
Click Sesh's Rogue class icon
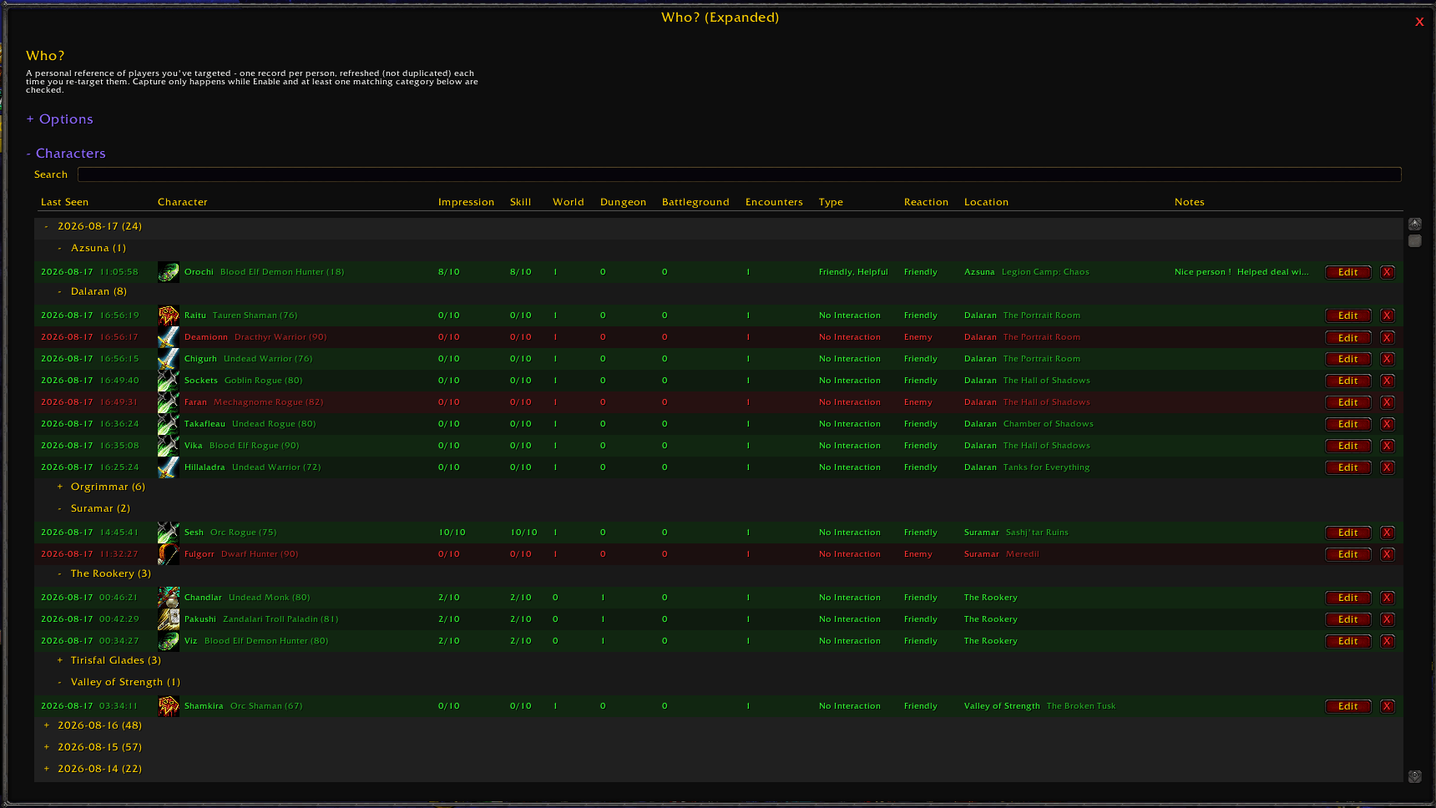169,533
